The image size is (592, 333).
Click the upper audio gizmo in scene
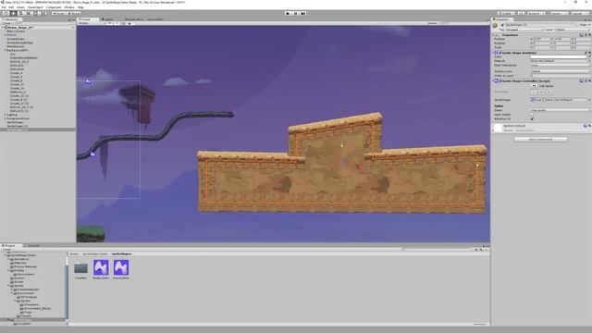(x=88, y=80)
